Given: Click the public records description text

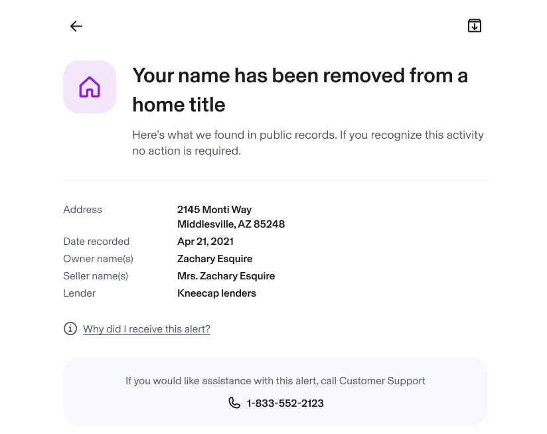Looking at the screenshot, I should tap(307, 142).
